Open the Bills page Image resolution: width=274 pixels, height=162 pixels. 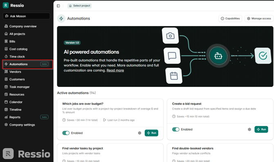tap(12, 42)
